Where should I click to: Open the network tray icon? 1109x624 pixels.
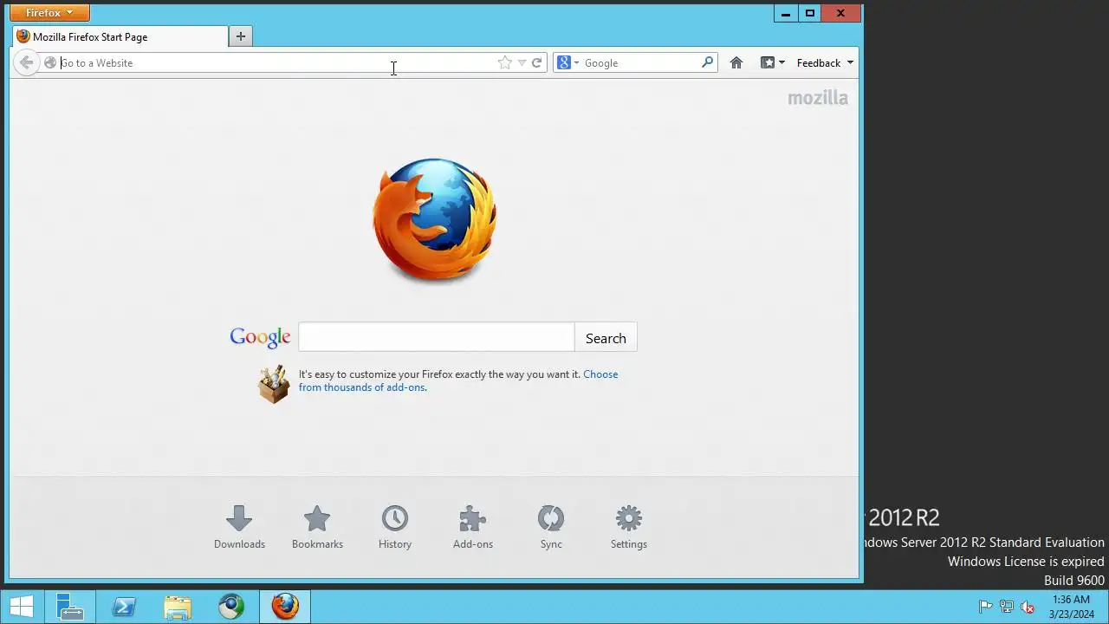(x=1007, y=607)
